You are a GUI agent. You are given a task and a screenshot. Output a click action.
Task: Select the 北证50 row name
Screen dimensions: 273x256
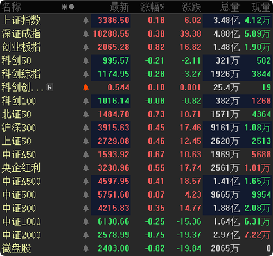tap(17, 114)
